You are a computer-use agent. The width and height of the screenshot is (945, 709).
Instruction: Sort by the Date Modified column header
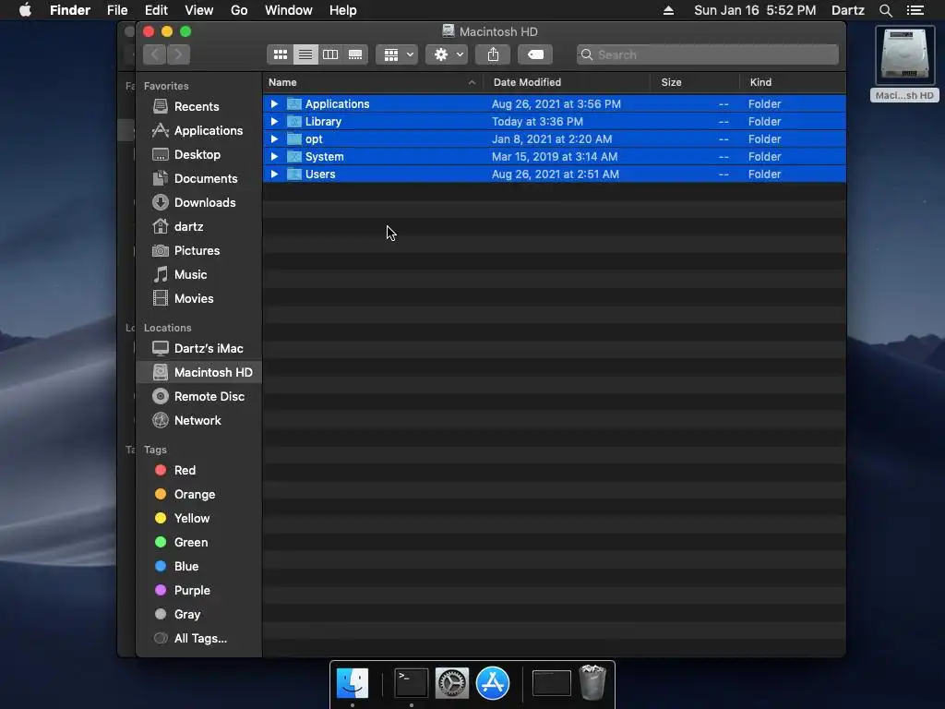pos(567,82)
